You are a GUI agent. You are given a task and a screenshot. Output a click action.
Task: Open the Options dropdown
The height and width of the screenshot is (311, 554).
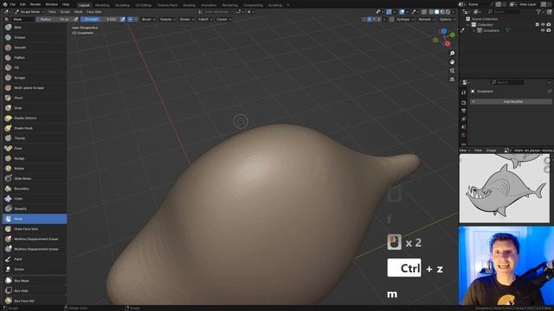tap(448, 19)
